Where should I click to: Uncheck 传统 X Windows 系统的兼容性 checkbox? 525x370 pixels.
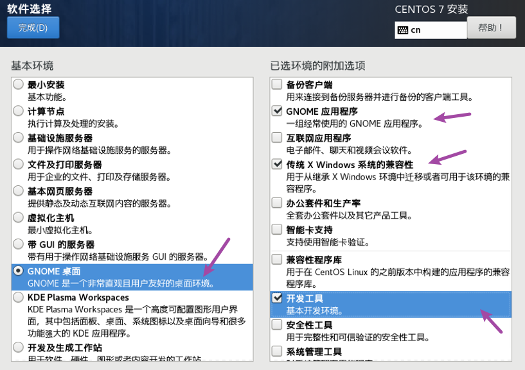click(x=277, y=164)
